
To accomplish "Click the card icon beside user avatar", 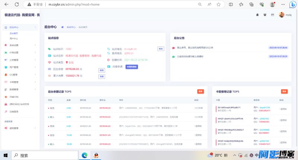I will point(273,15).
